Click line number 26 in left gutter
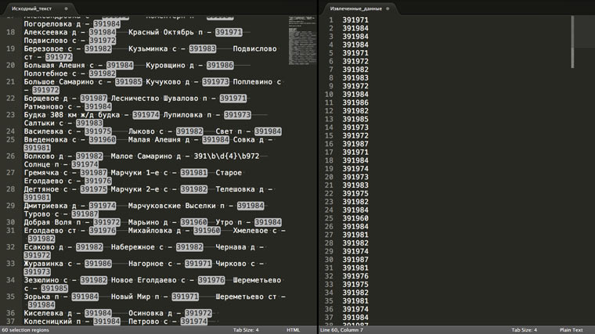 coord(10,156)
